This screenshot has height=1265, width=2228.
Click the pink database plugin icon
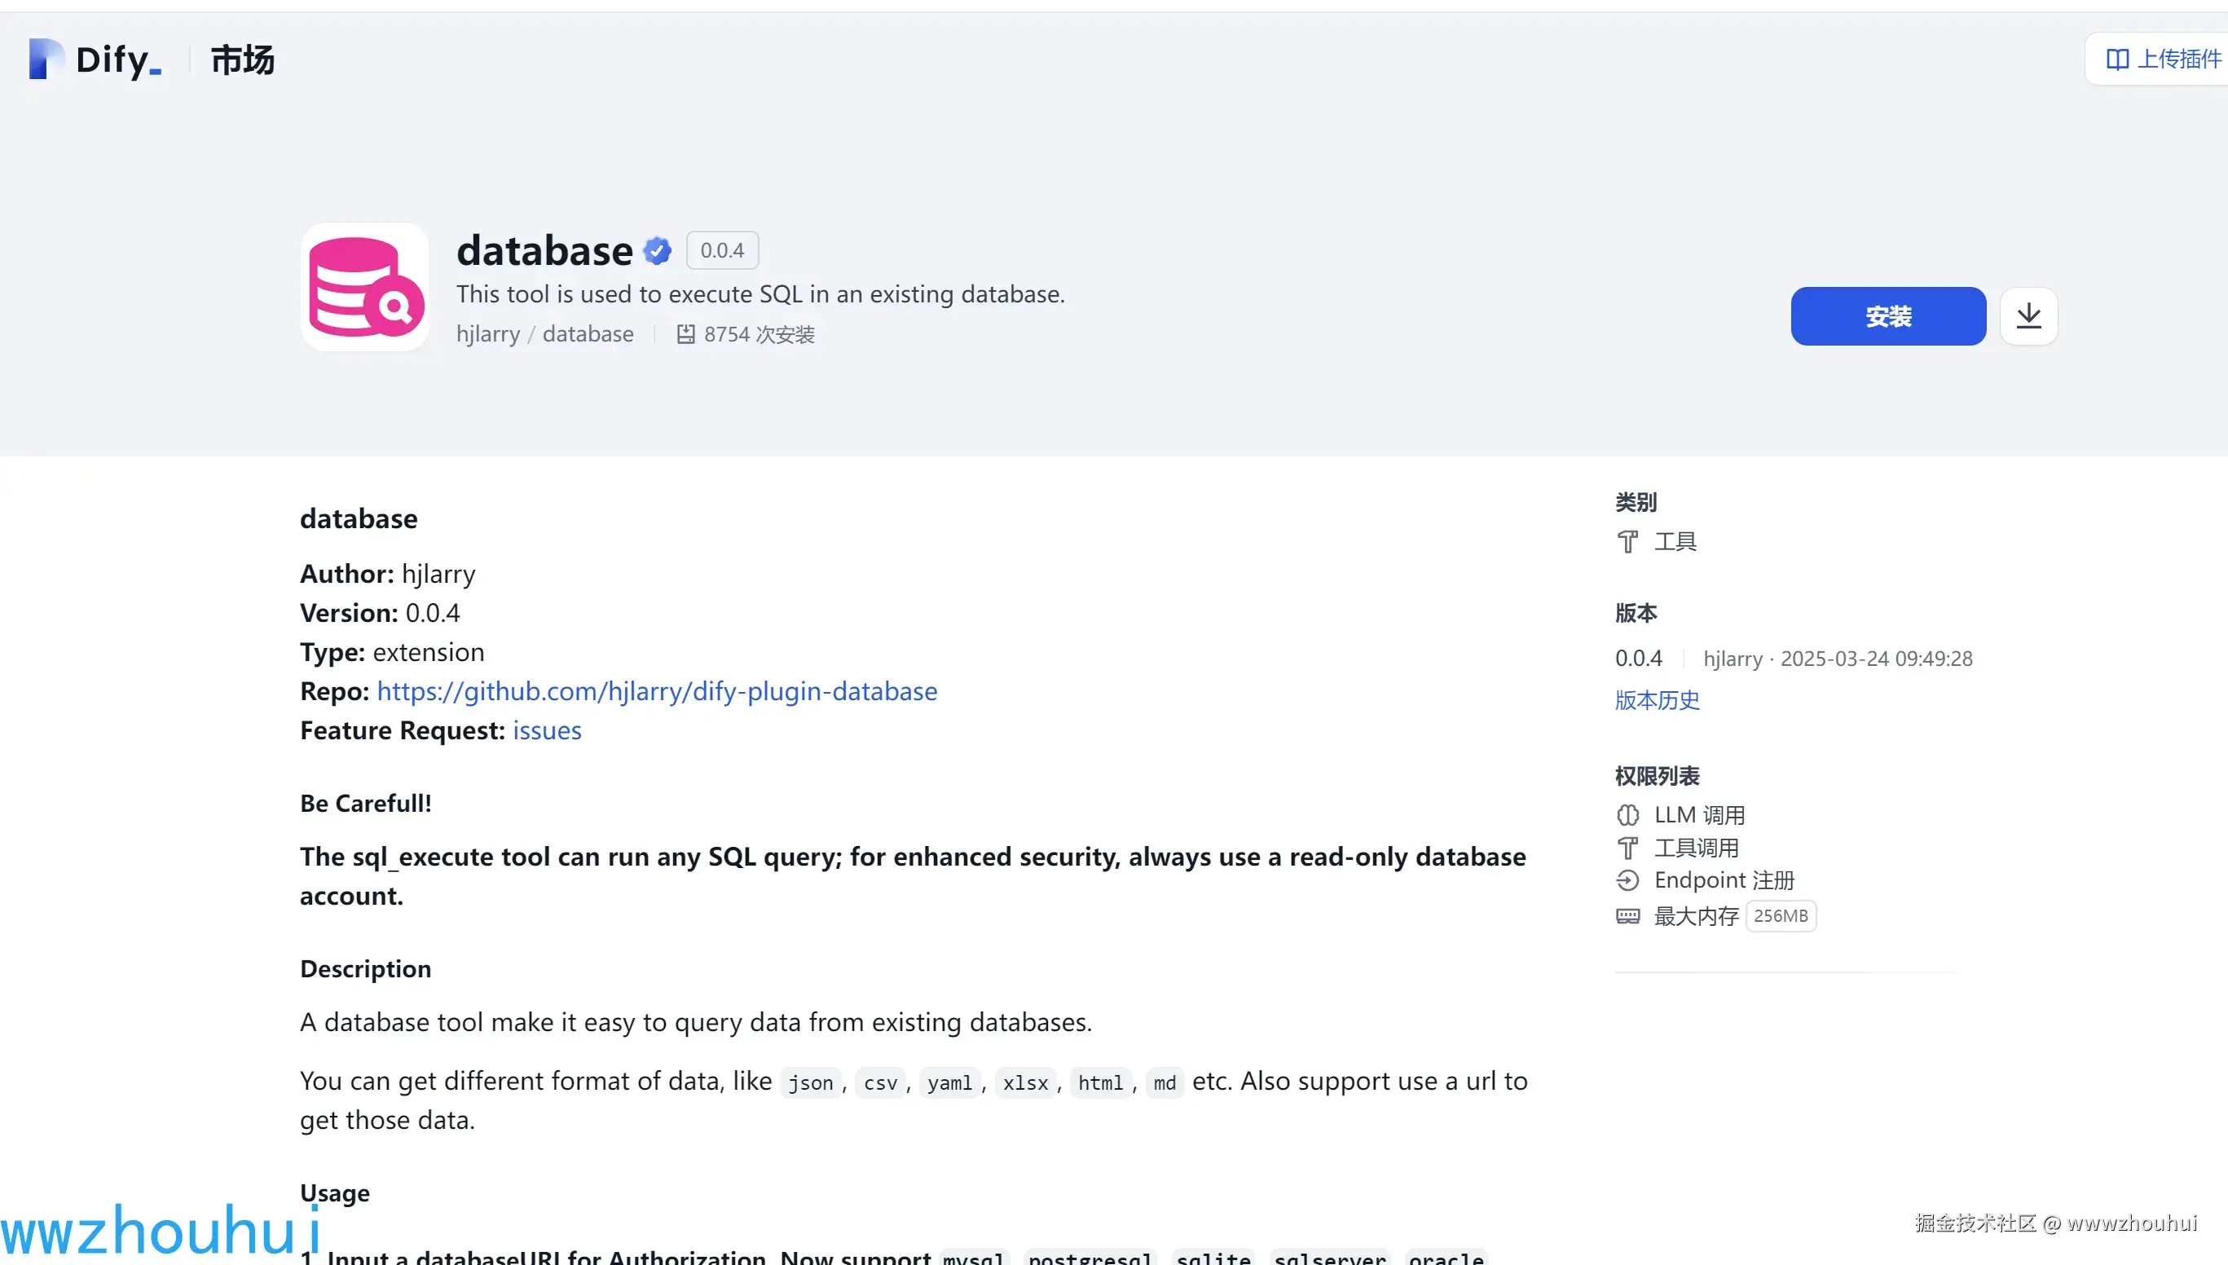point(365,286)
